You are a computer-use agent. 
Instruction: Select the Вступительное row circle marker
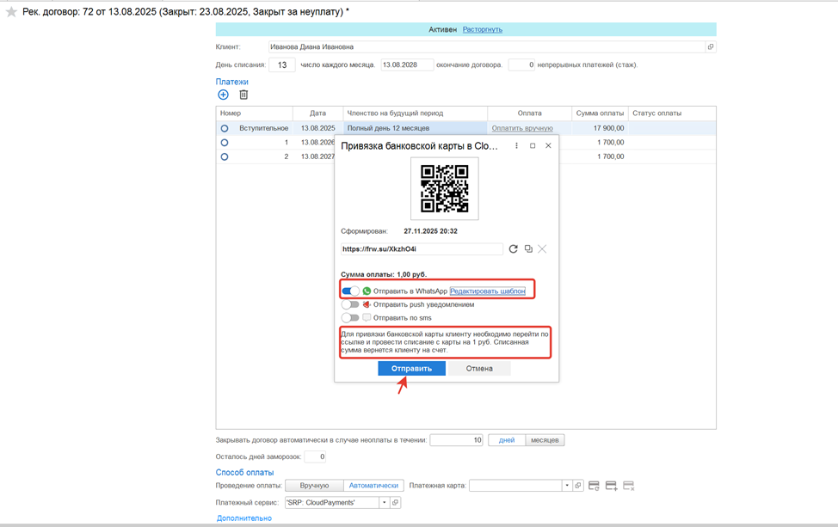click(x=225, y=128)
